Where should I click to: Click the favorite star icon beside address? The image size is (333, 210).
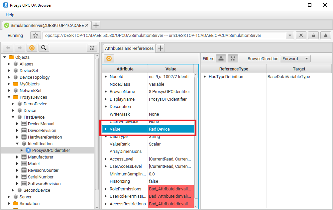pyautogui.click(x=36, y=36)
